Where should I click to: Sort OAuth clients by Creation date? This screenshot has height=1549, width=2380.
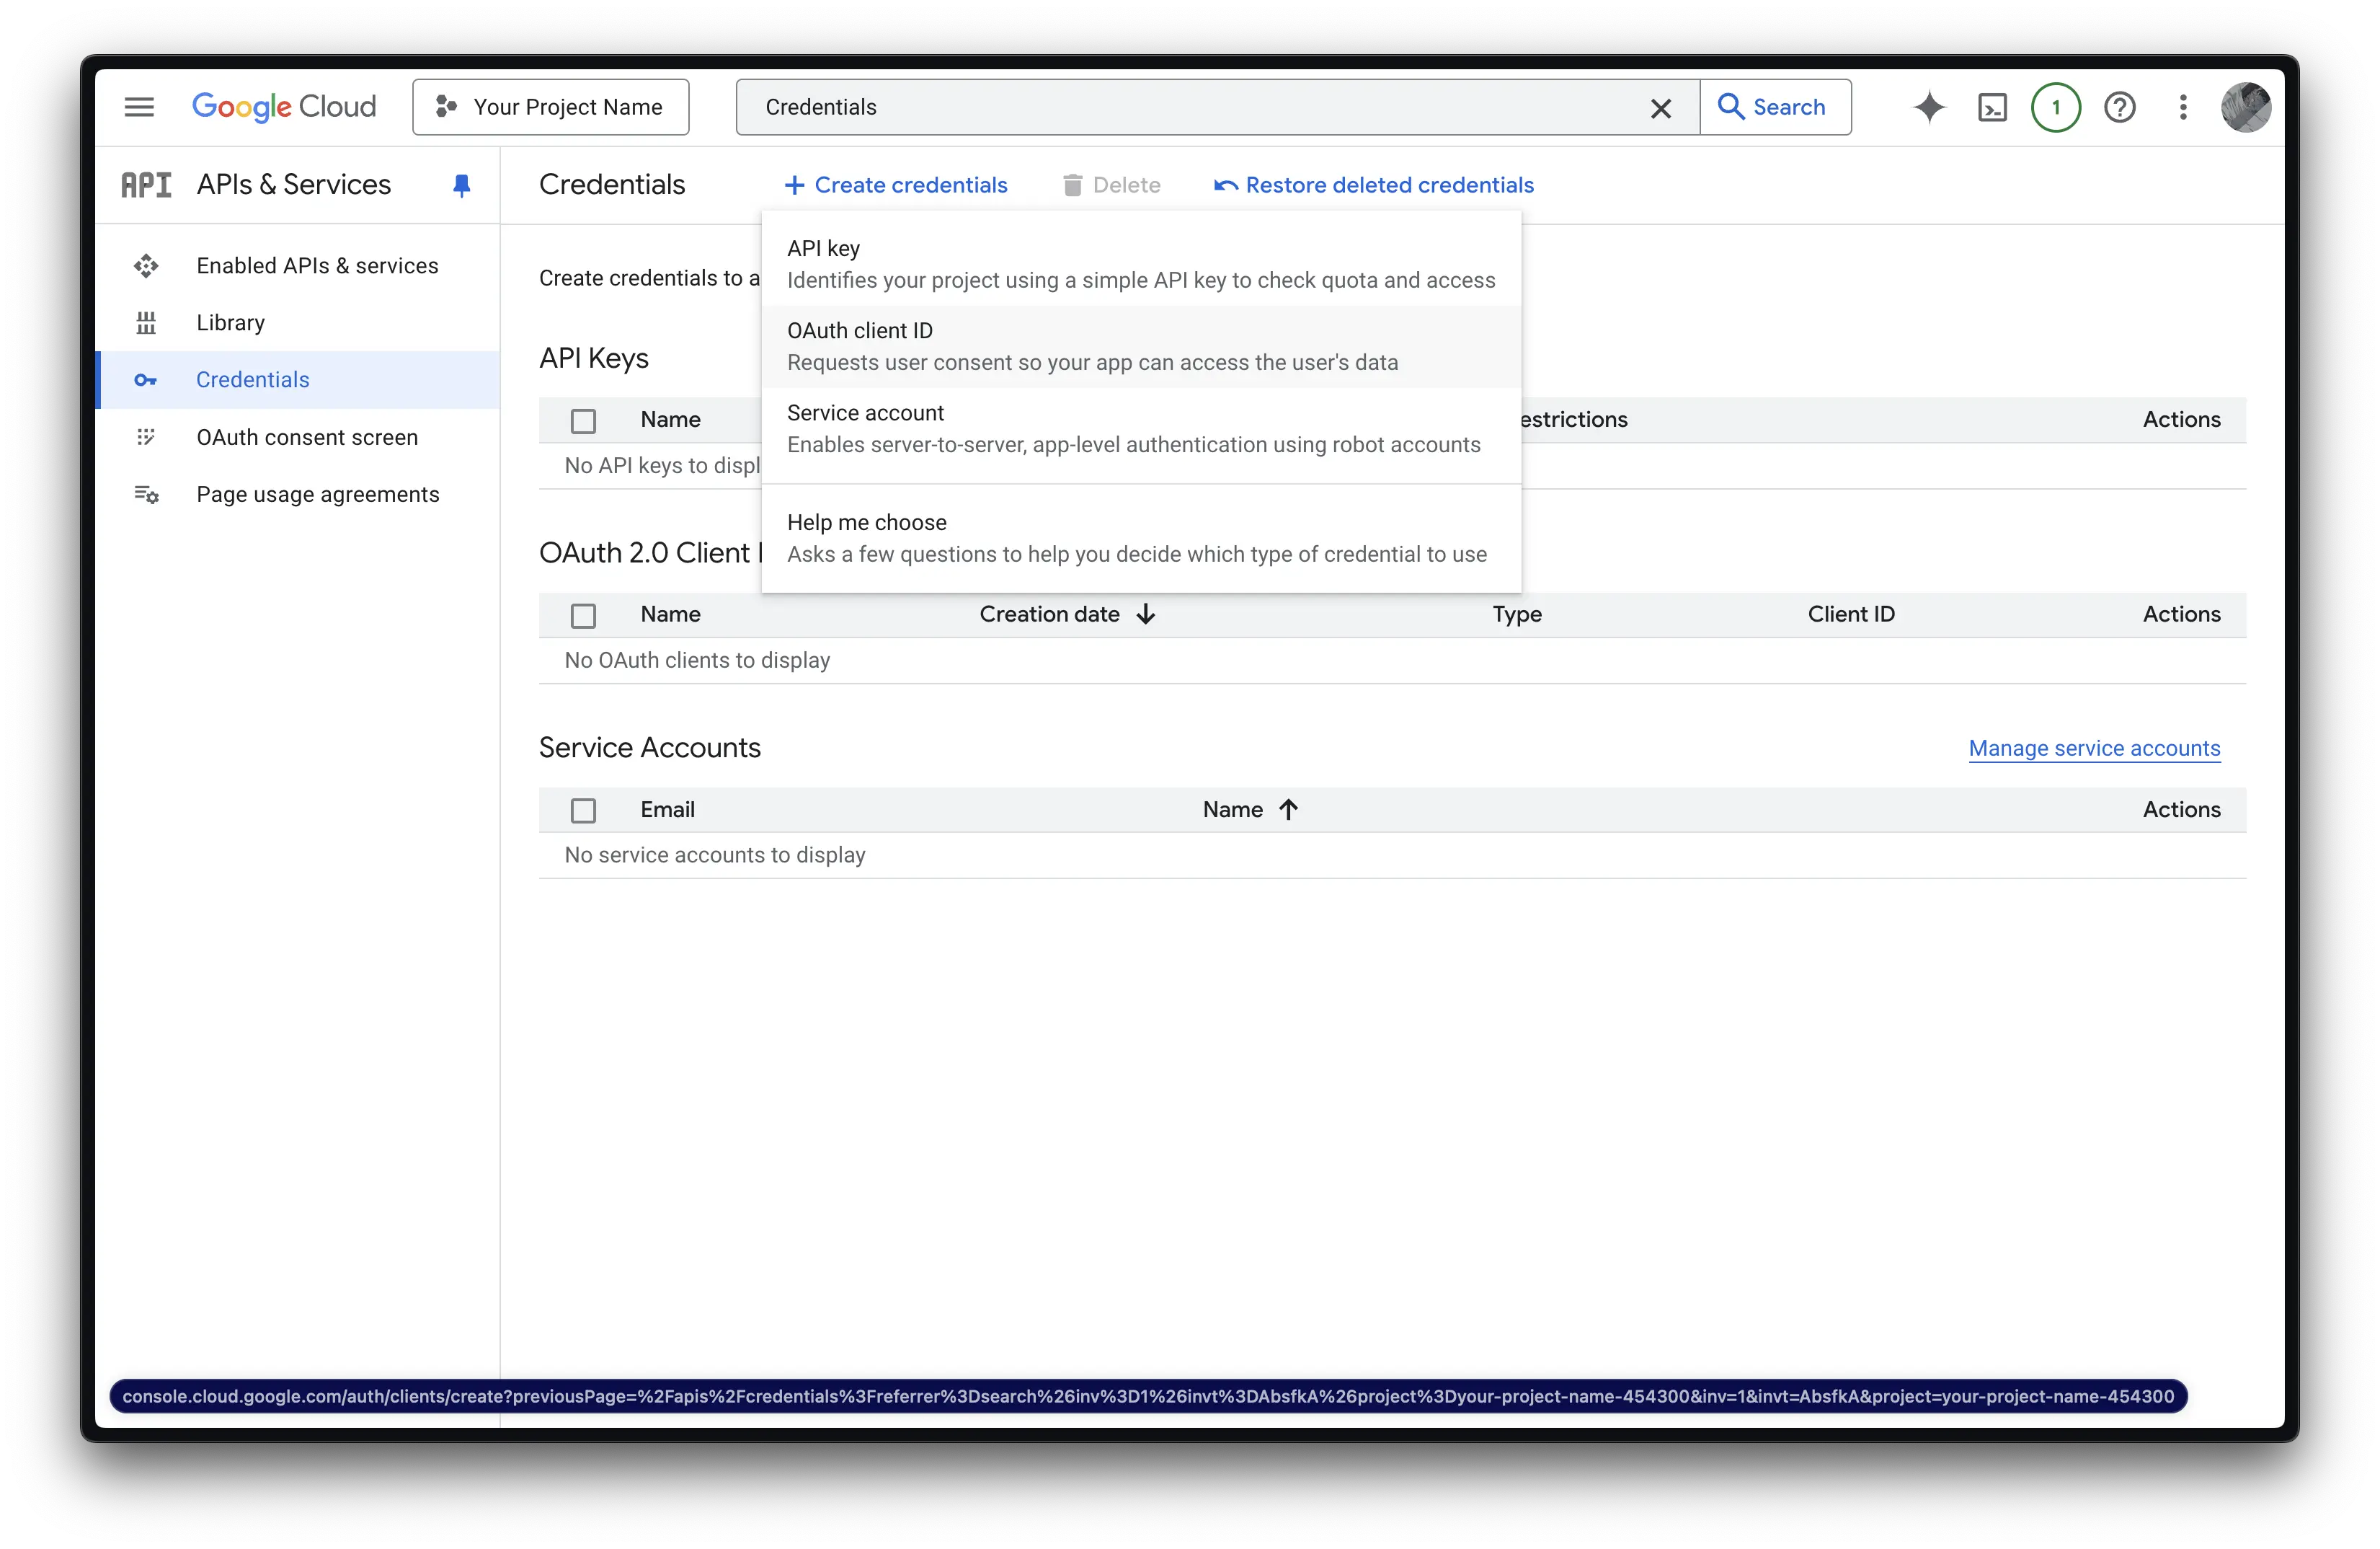[x=1049, y=614]
